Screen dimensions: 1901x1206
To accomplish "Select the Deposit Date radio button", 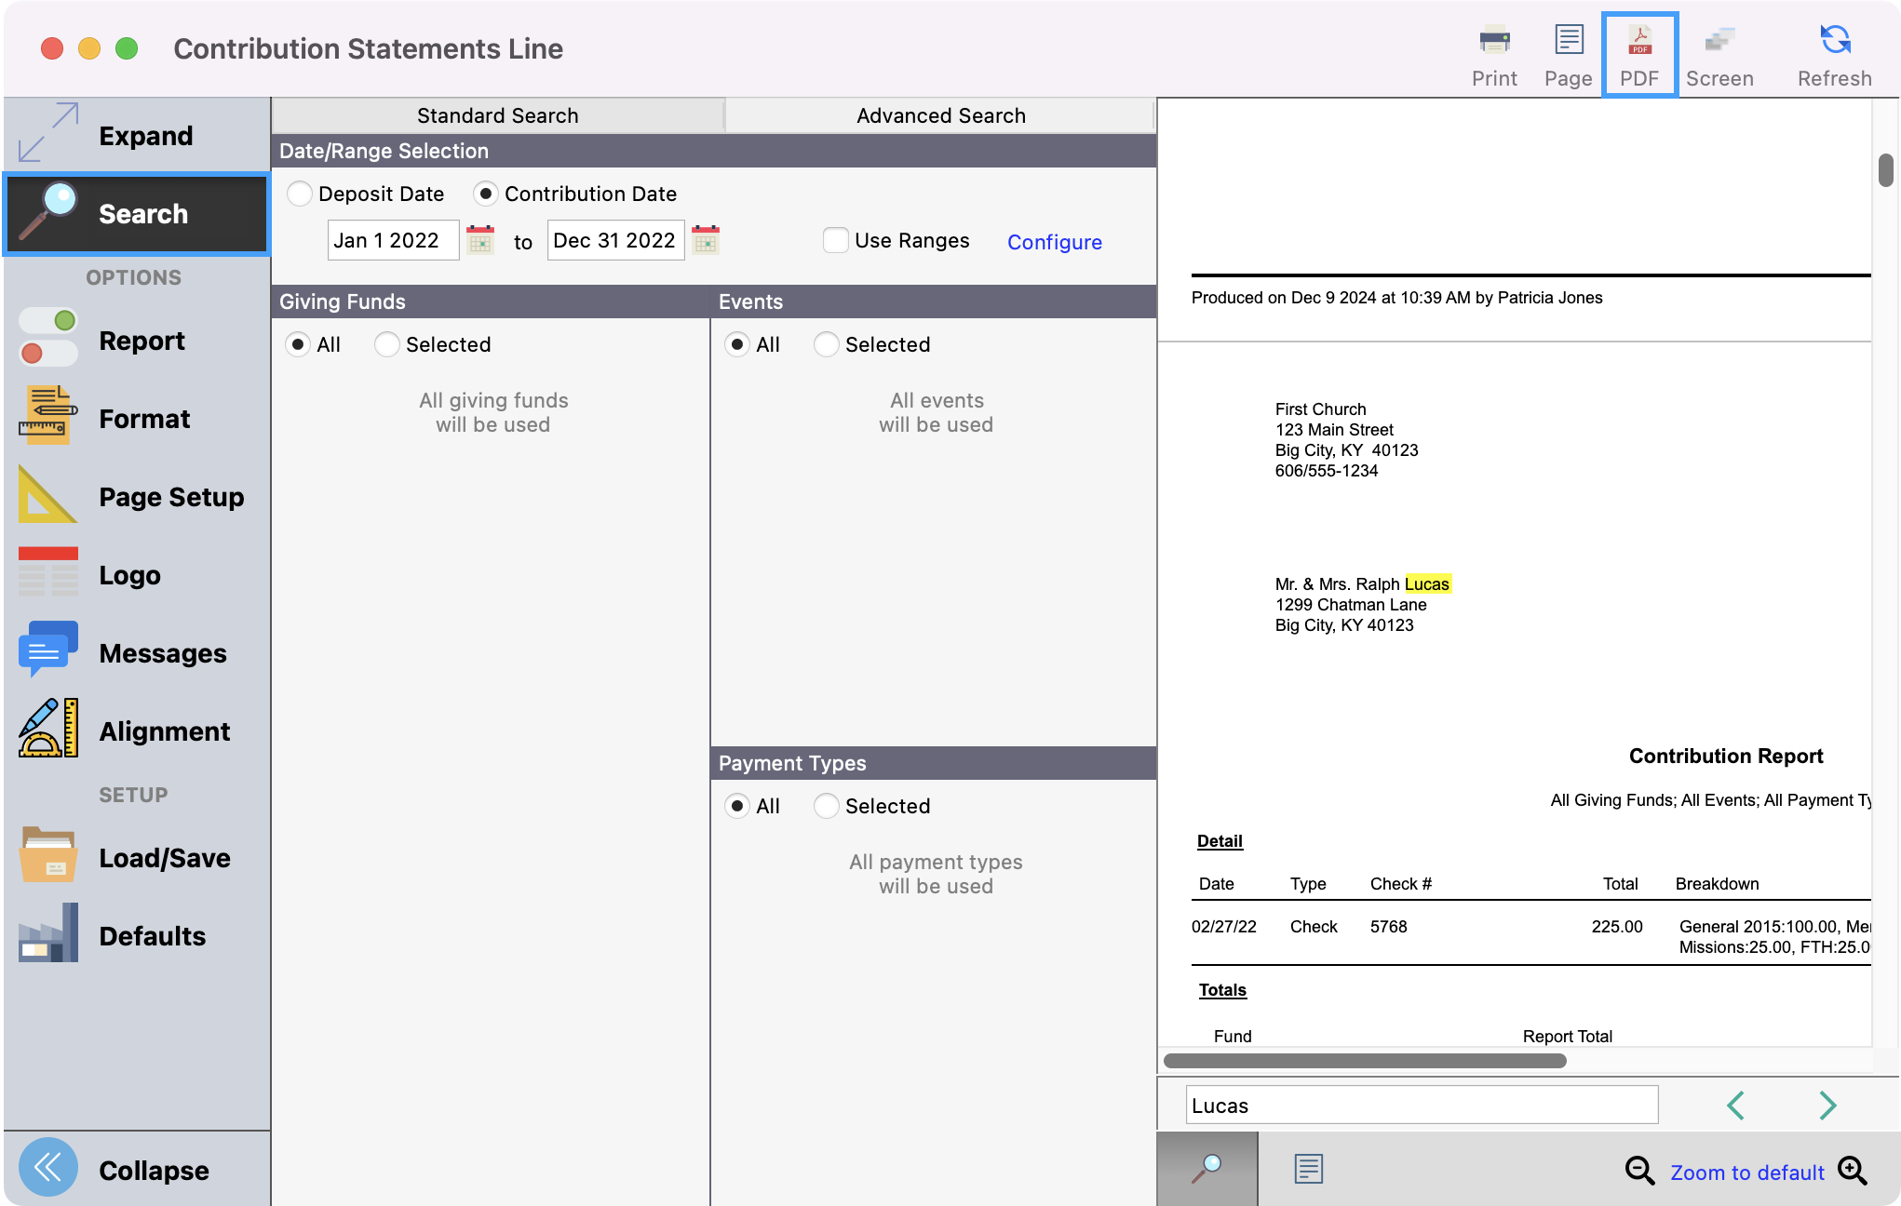I will coord(300,194).
